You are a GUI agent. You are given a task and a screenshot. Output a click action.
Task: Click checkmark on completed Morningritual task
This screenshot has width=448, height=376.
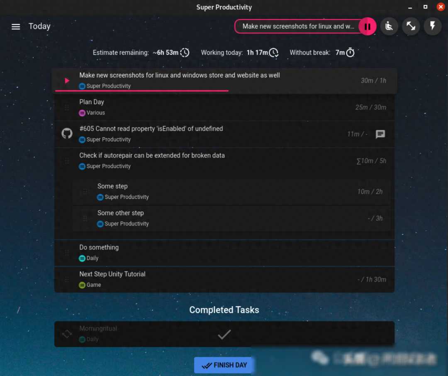224,334
